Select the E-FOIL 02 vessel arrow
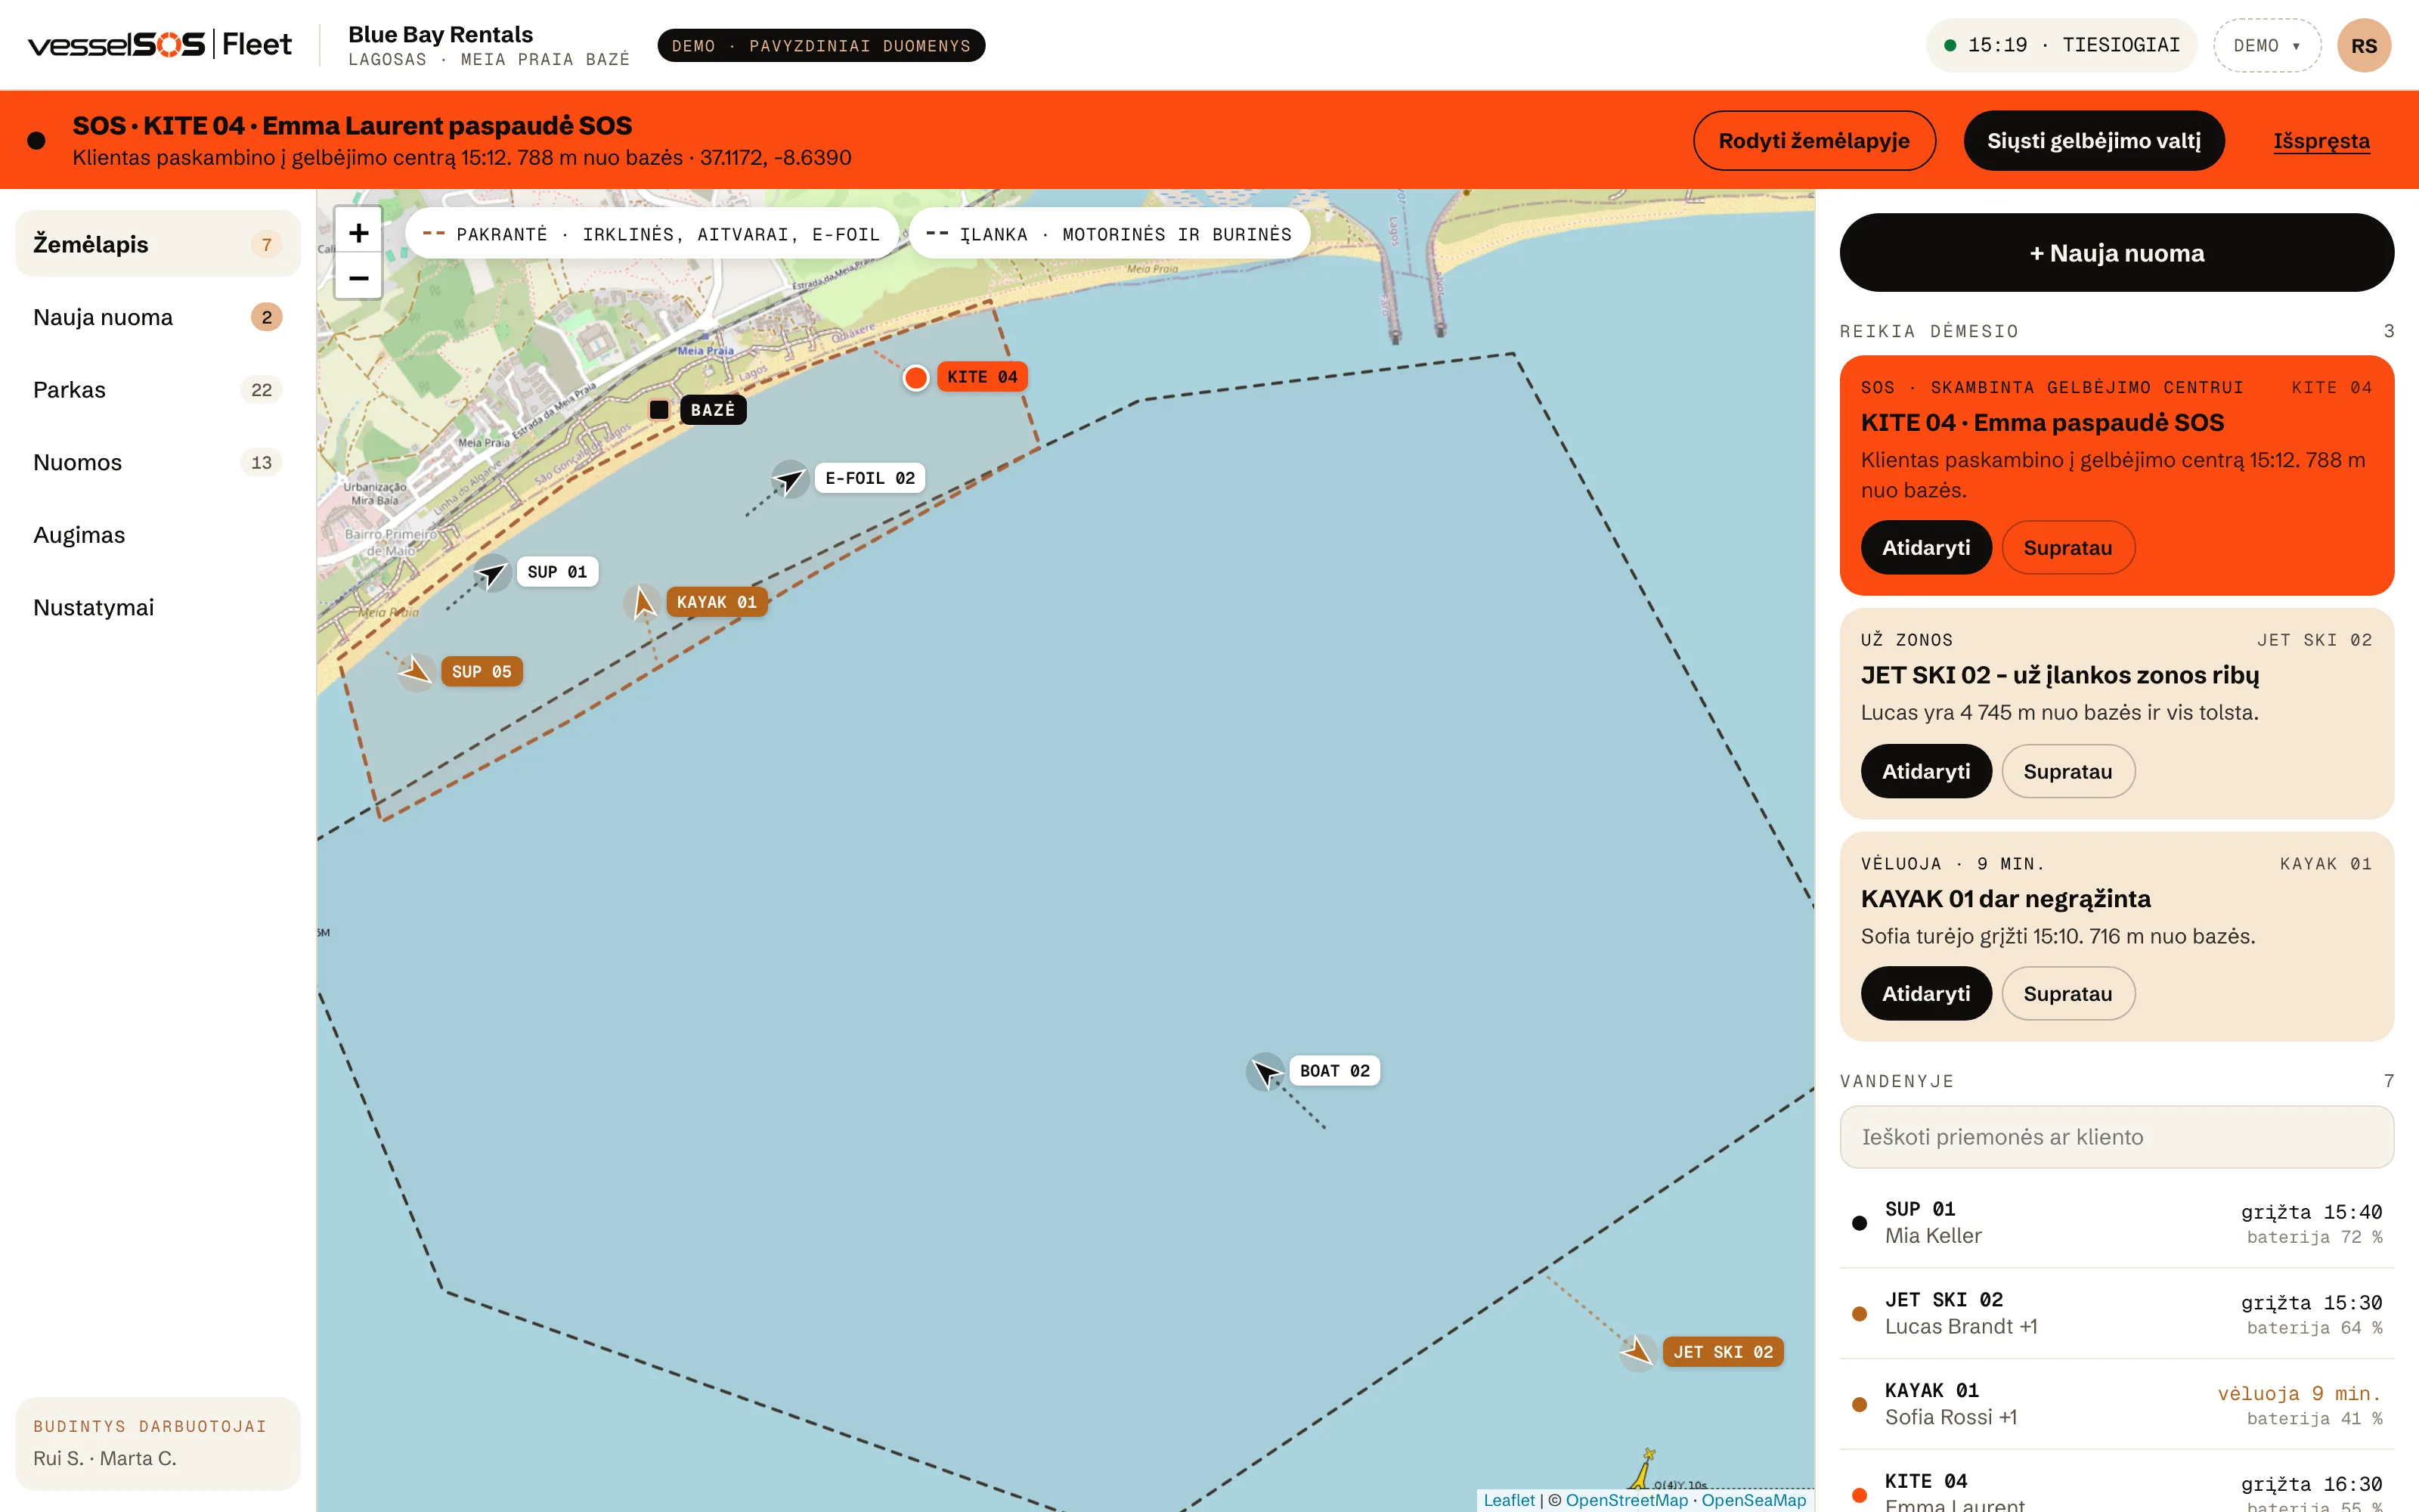Viewport: 2419px width, 1512px height. [790, 480]
